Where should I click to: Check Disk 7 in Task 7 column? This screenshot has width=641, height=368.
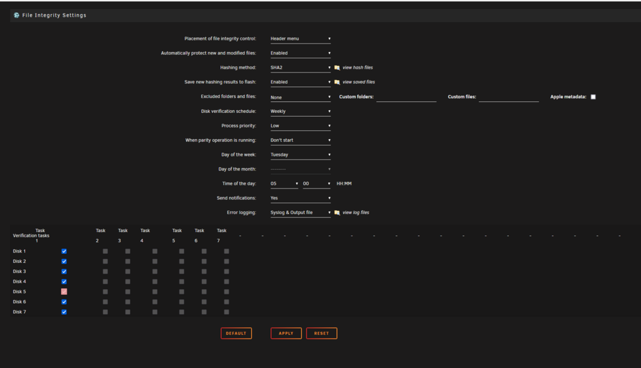(x=227, y=312)
